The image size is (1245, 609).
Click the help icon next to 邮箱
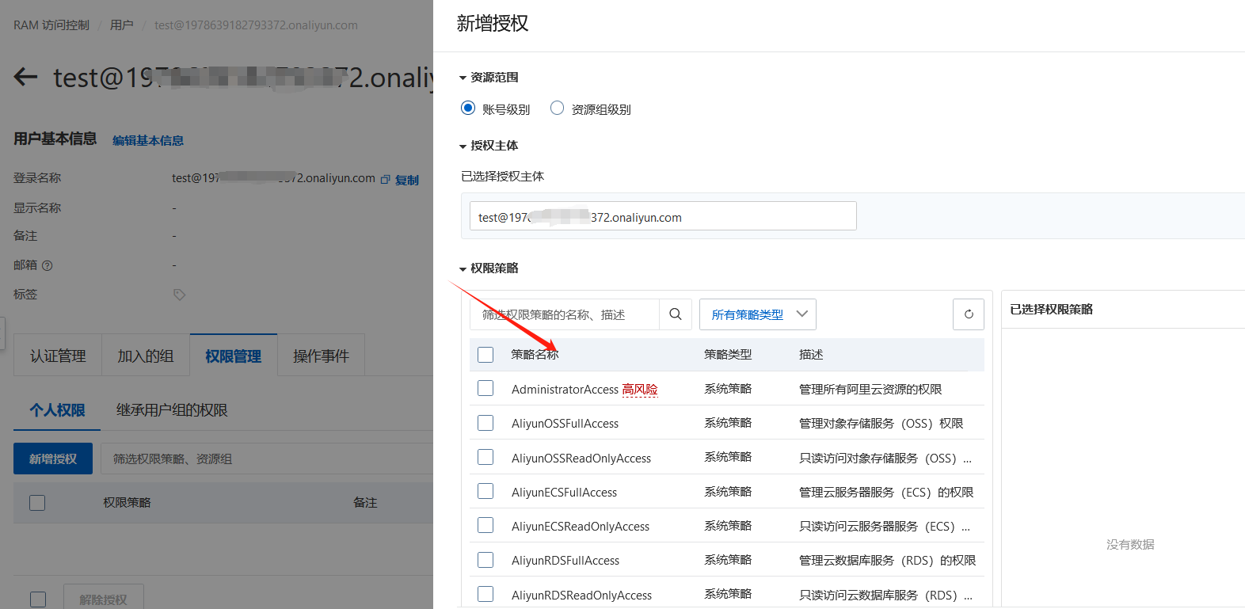(x=48, y=265)
